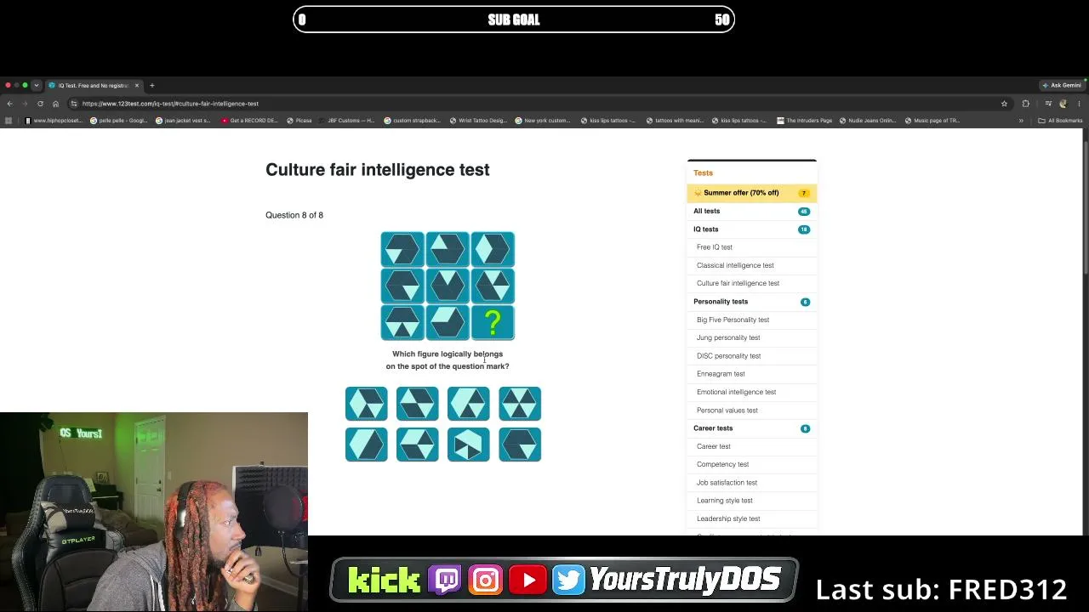Image resolution: width=1089 pixels, height=612 pixels.
Task: Open the All Bookmarks folder
Action: (x=1060, y=121)
